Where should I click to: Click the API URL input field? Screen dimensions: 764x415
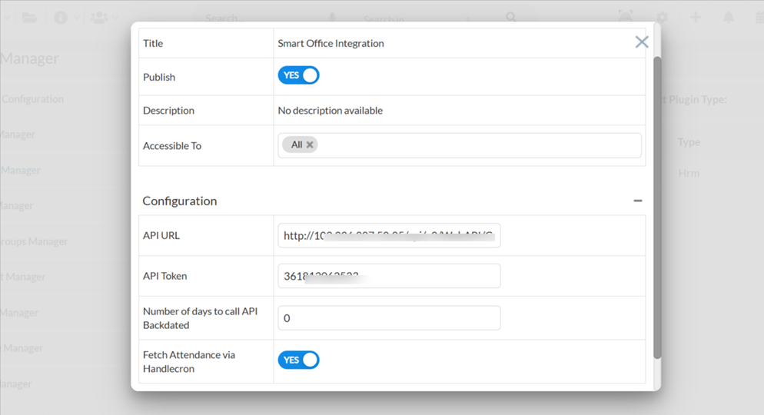[389, 235]
